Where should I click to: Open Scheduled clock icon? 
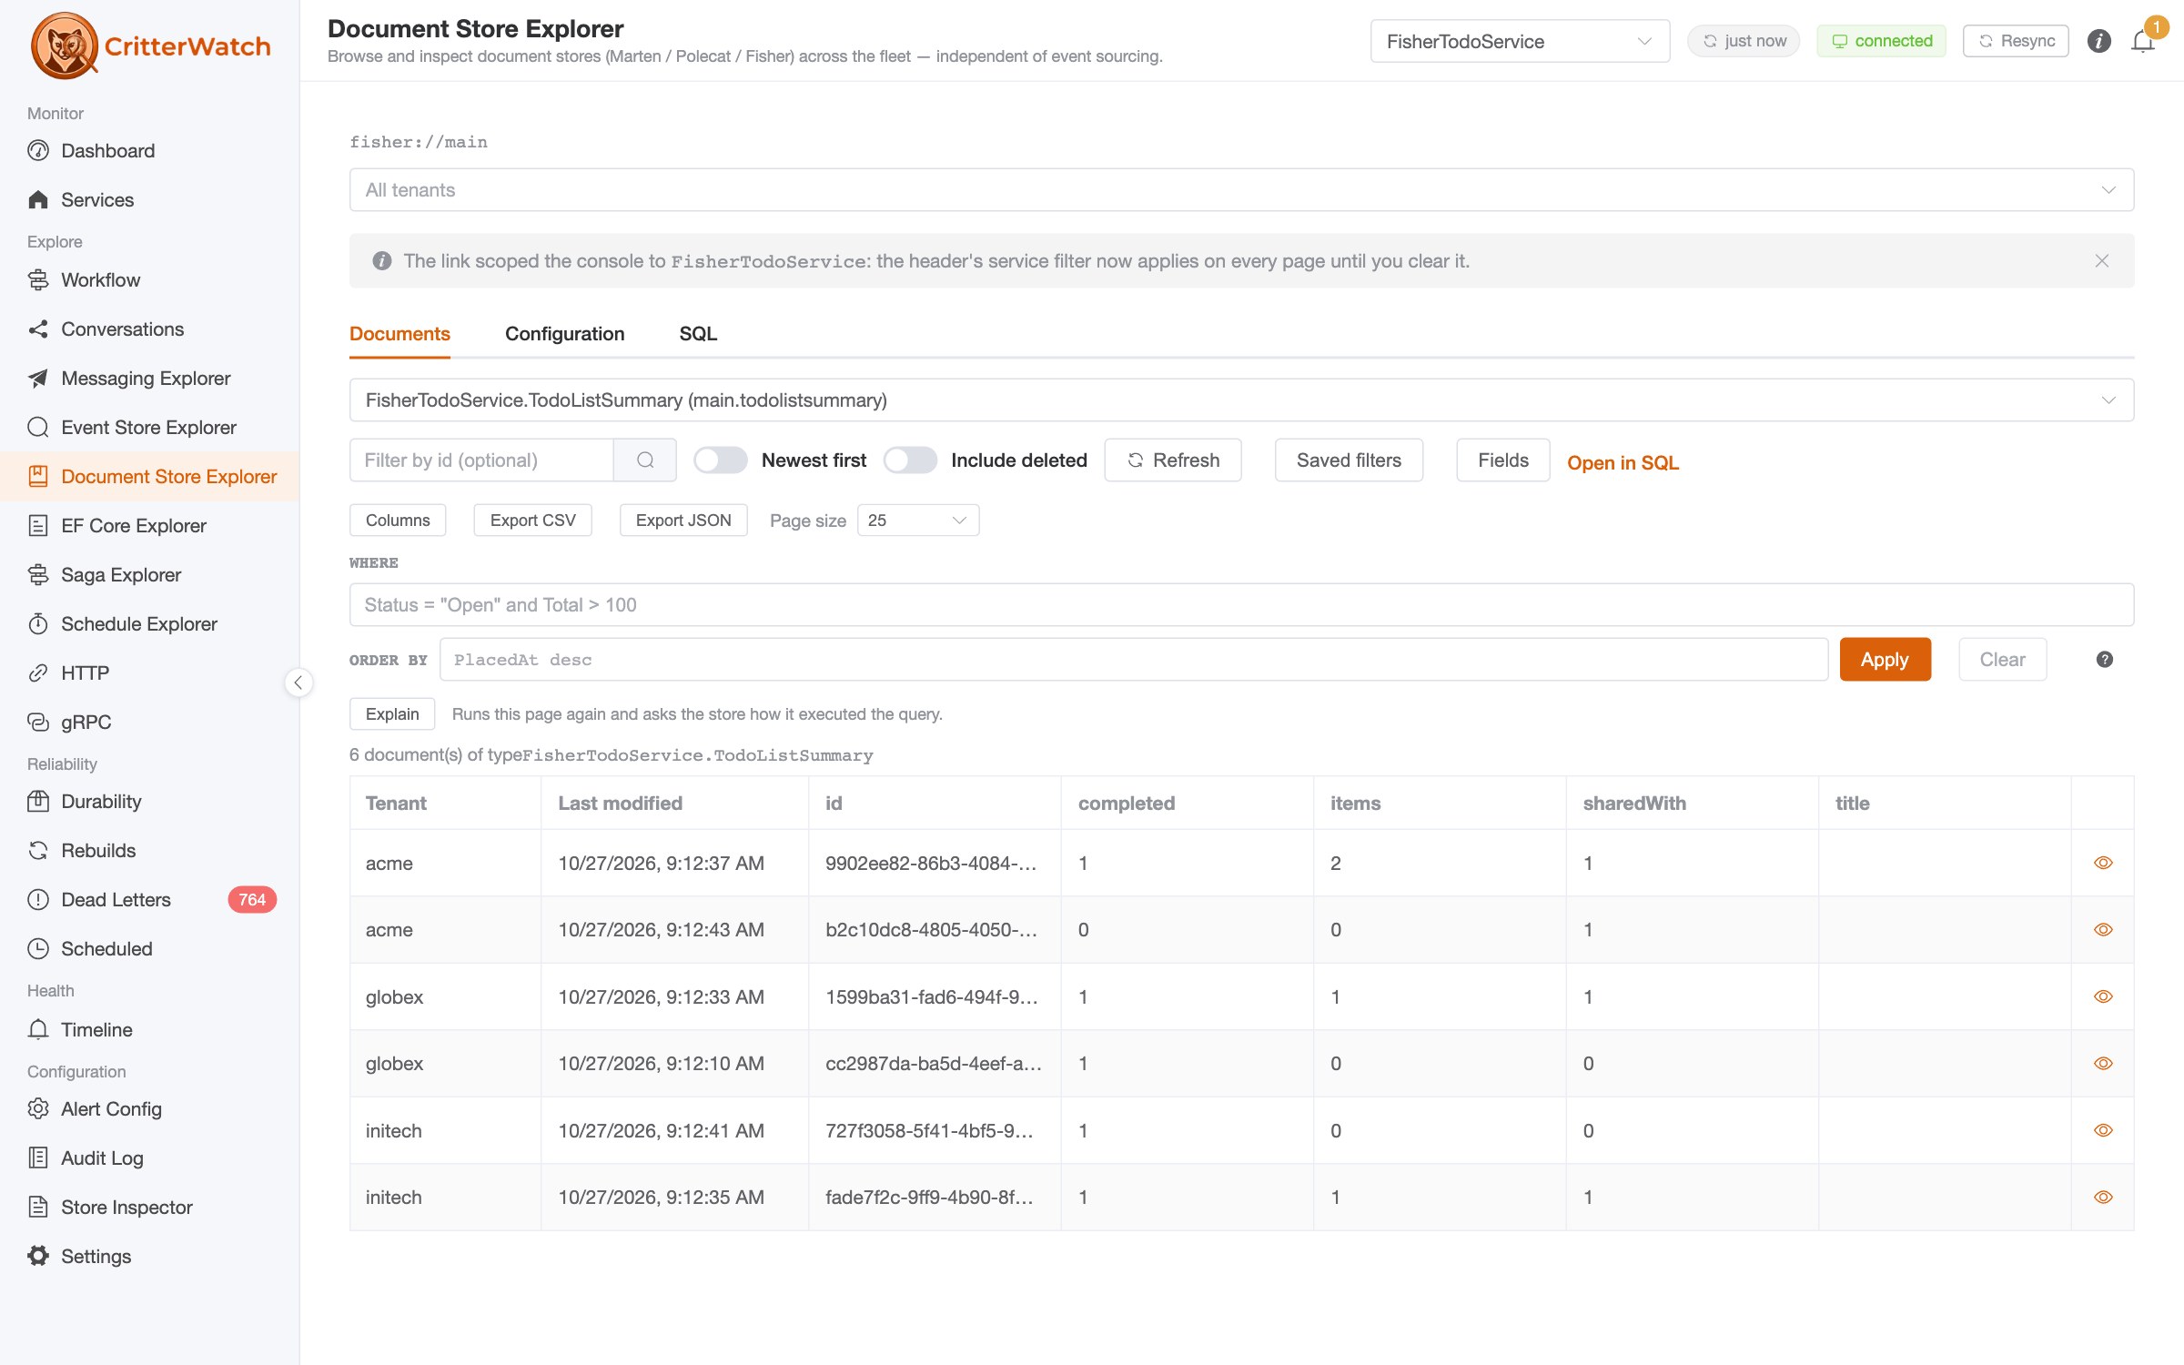pyautogui.click(x=38, y=948)
